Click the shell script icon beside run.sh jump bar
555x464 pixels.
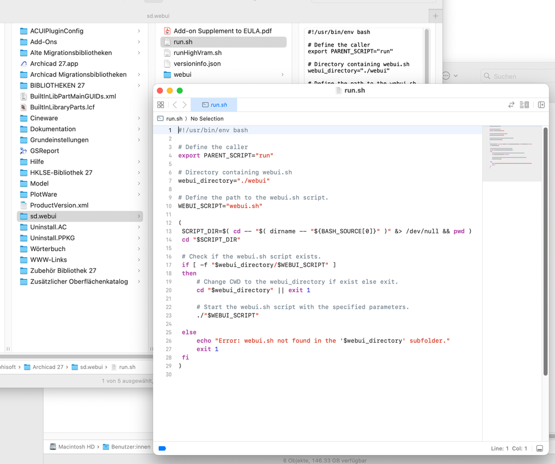pyautogui.click(x=159, y=118)
